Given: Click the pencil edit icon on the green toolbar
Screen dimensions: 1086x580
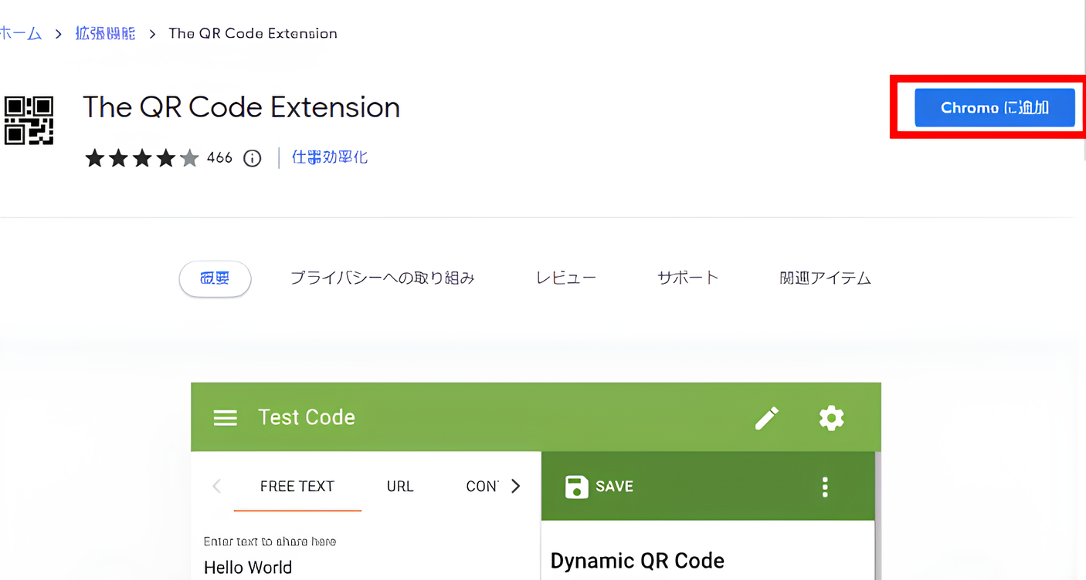Looking at the screenshot, I should point(767,417).
